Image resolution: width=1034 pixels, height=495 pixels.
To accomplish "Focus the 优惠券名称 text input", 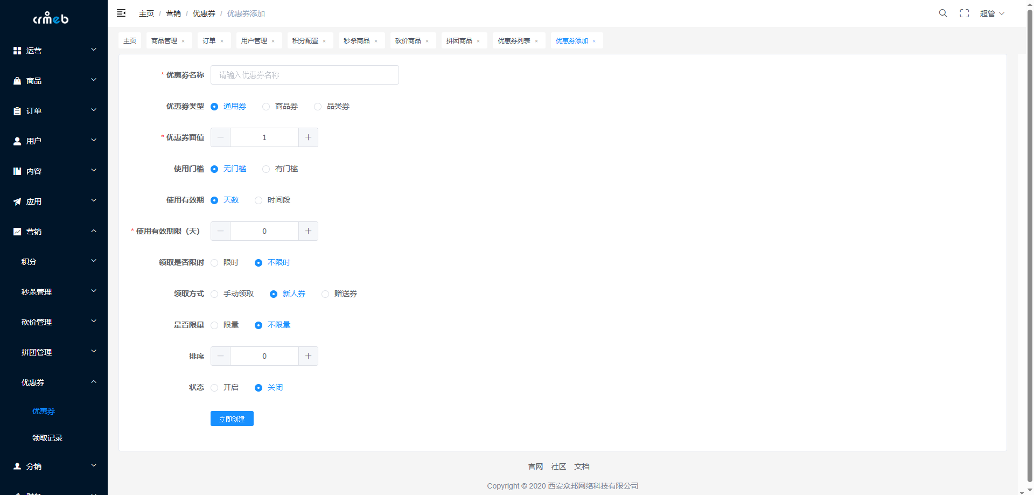I will click(304, 75).
